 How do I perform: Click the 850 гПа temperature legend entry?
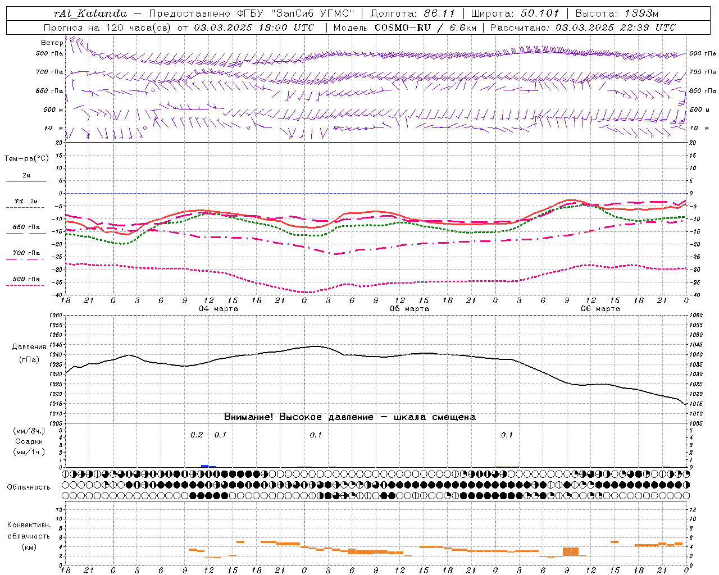pos(26,227)
